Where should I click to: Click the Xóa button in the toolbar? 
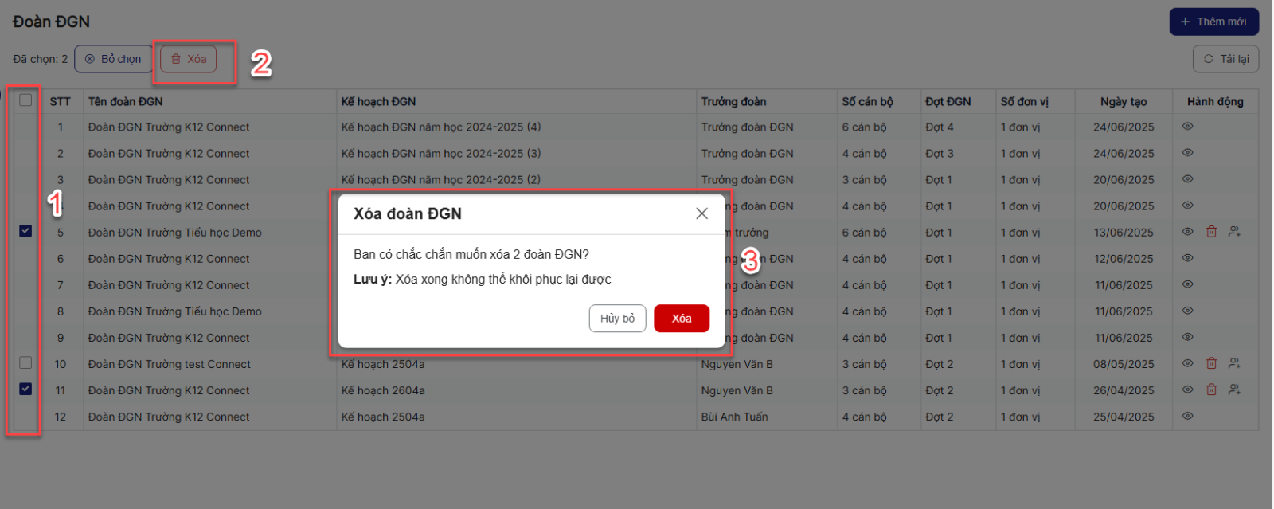[189, 59]
